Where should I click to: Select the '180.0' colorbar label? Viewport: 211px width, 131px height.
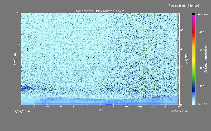[202, 50]
